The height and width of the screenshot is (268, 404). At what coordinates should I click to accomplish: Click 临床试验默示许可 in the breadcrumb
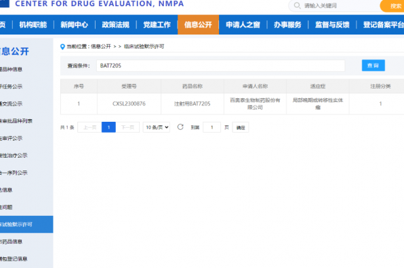point(144,47)
